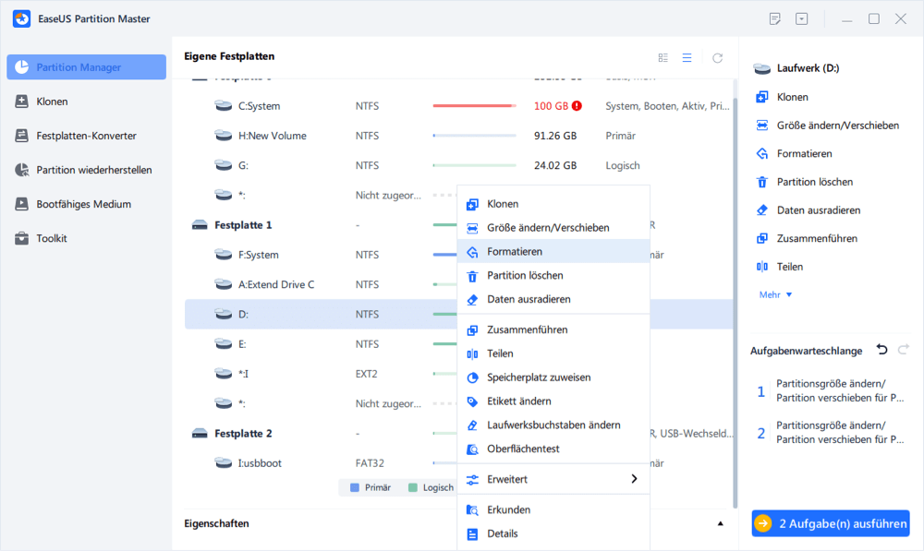Open the feedback note icon in title bar
The image size is (924, 551).
pyautogui.click(x=775, y=18)
